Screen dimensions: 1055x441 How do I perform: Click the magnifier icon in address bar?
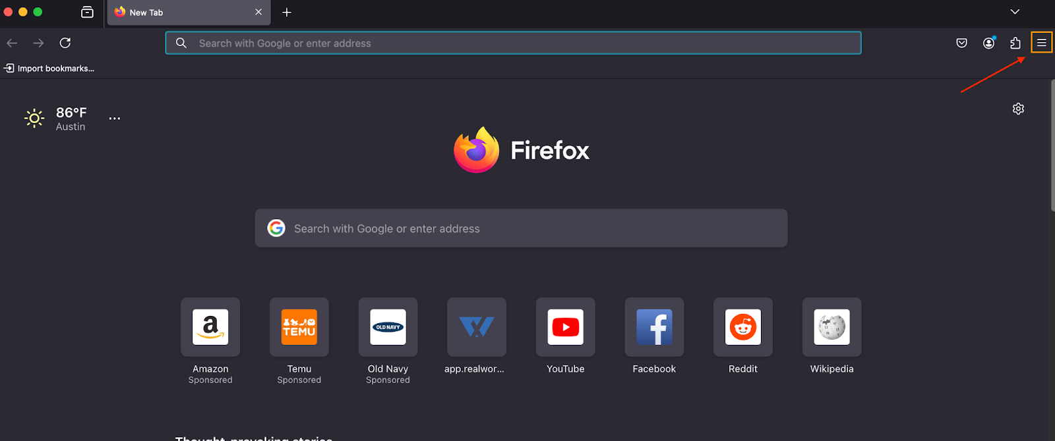coord(181,43)
